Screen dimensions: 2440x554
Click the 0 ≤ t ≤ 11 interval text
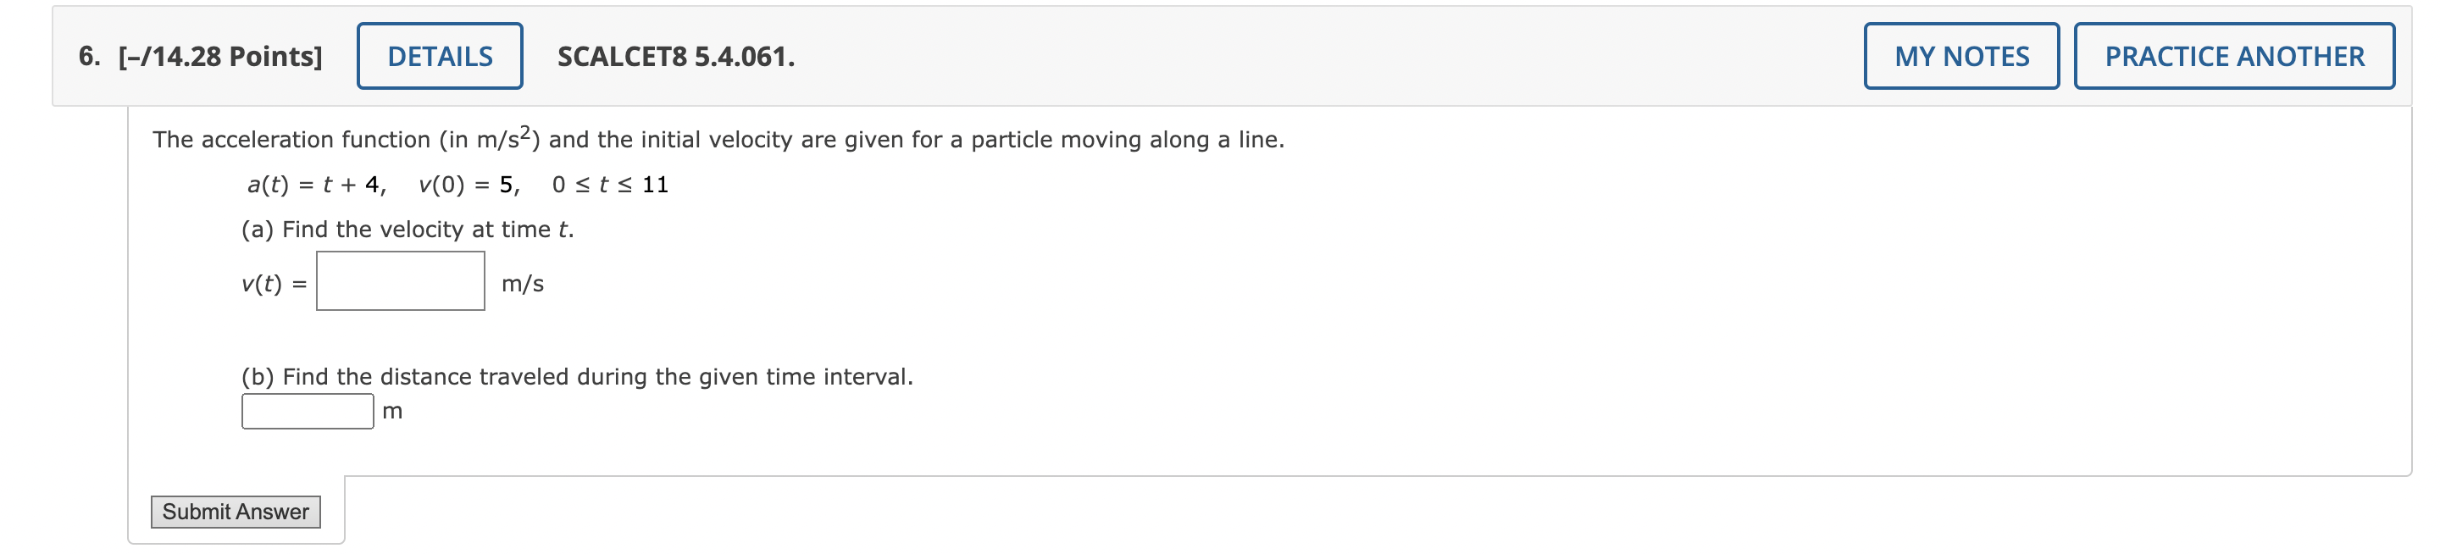(x=610, y=185)
